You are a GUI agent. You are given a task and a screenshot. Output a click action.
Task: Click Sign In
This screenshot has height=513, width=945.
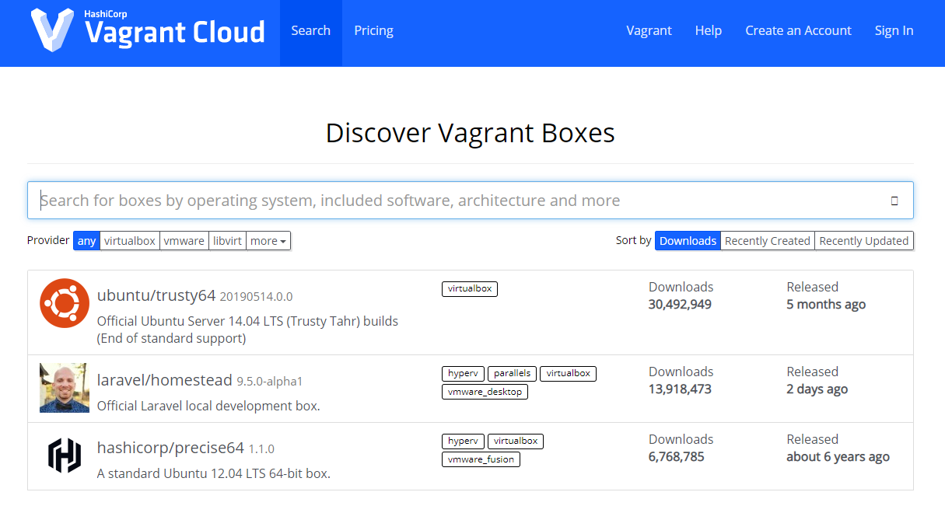pyautogui.click(x=894, y=31)
